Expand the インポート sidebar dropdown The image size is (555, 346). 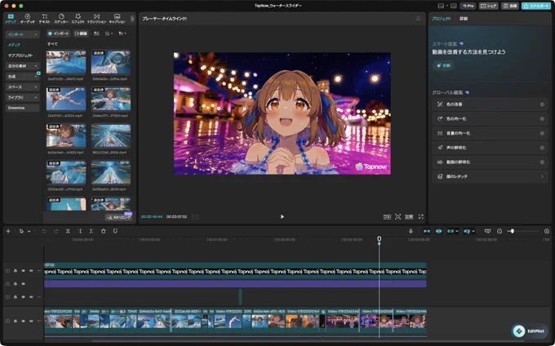tap(36, 34)
